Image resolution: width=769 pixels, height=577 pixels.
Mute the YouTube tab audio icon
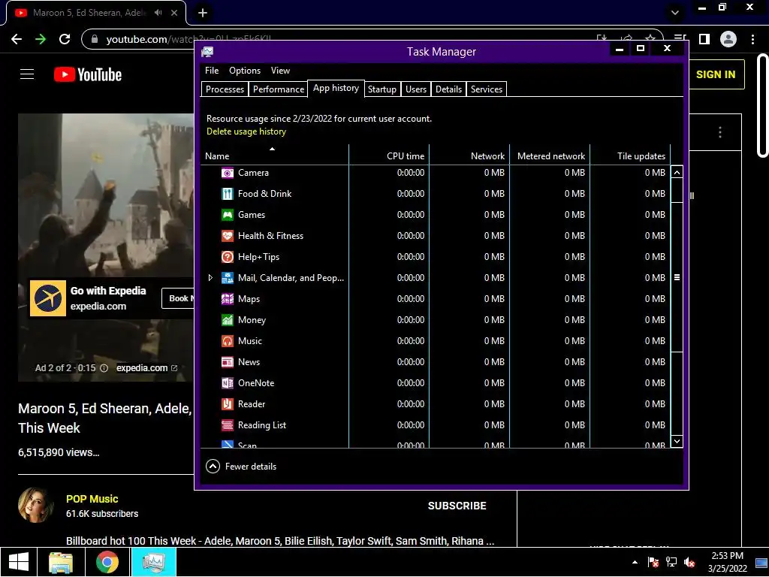tap(158, 13)
